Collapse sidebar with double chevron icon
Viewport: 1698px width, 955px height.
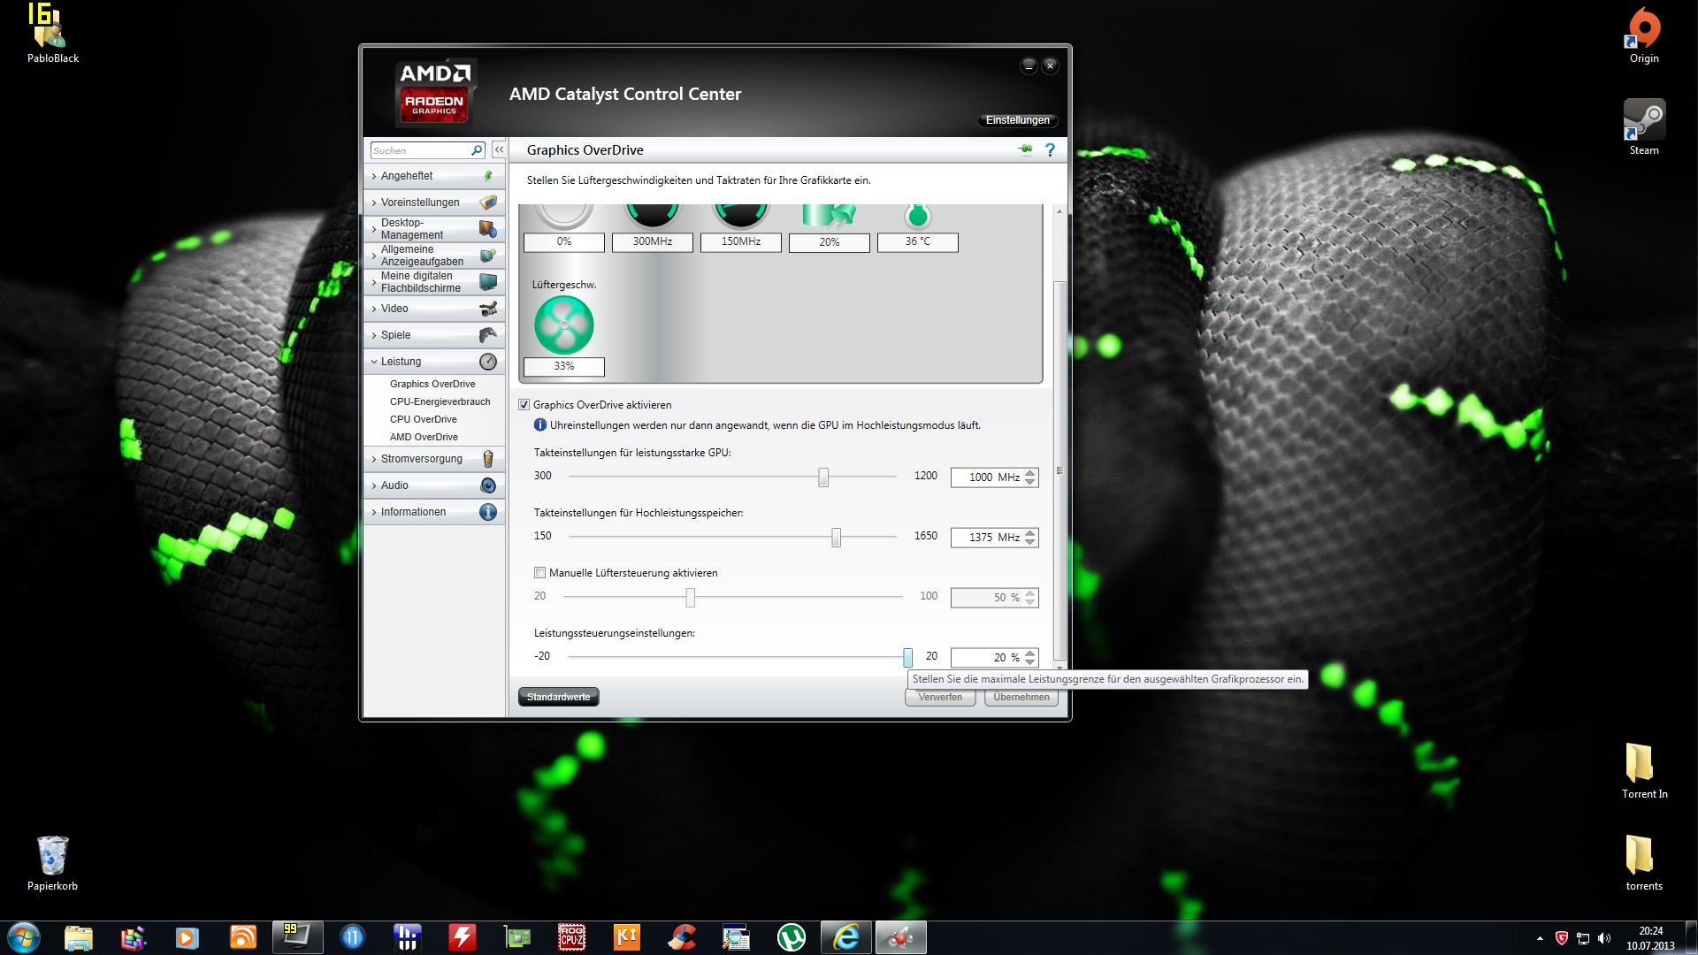click(499, 150)
